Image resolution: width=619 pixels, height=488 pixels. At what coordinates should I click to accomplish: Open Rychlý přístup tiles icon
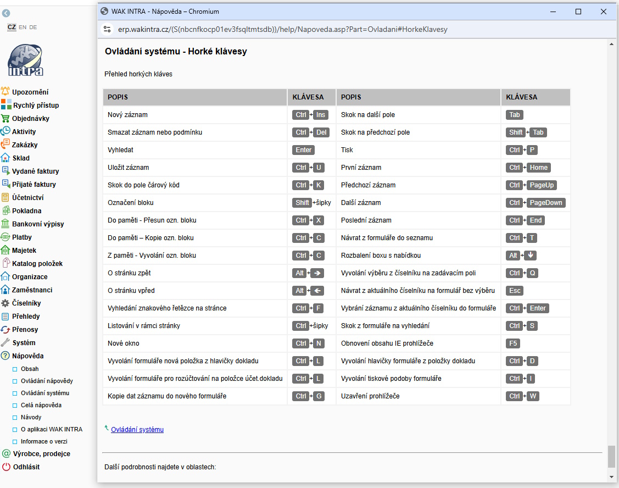[5, 105]
